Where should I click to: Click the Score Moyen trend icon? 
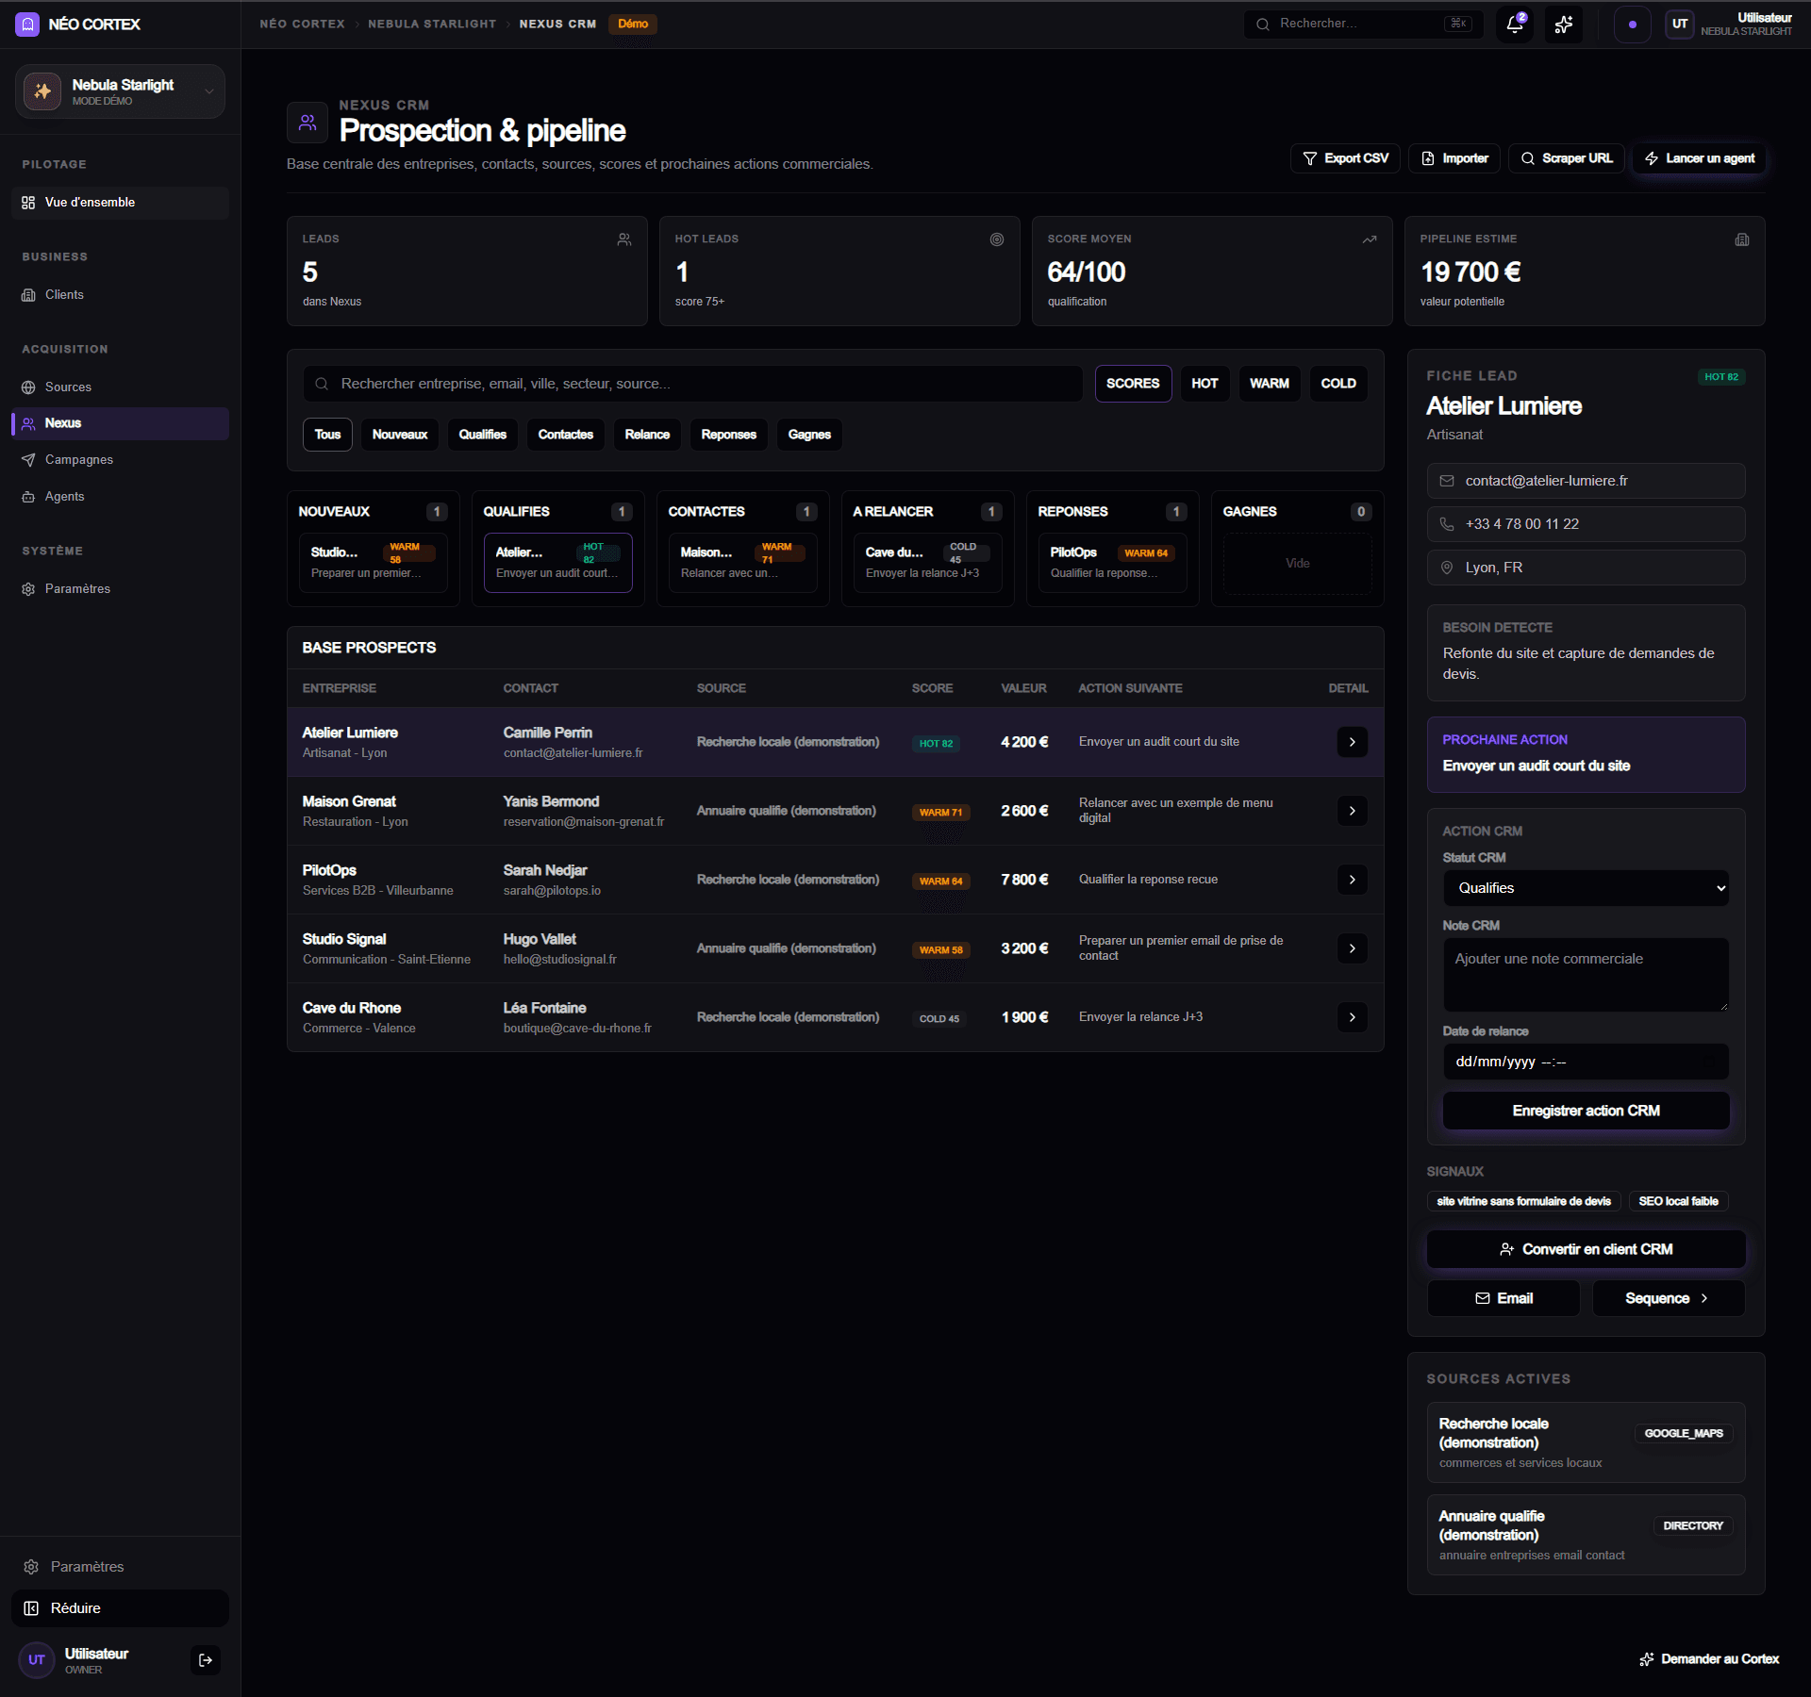1370,239
